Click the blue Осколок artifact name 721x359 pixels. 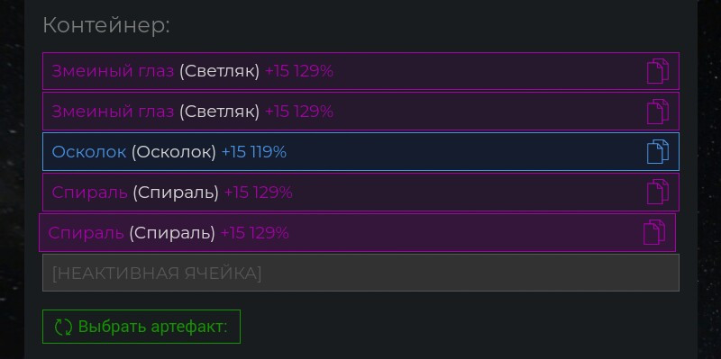[88, 152]
